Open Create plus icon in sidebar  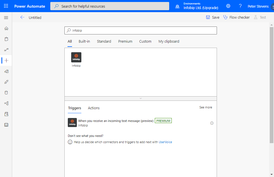point(6,60)
